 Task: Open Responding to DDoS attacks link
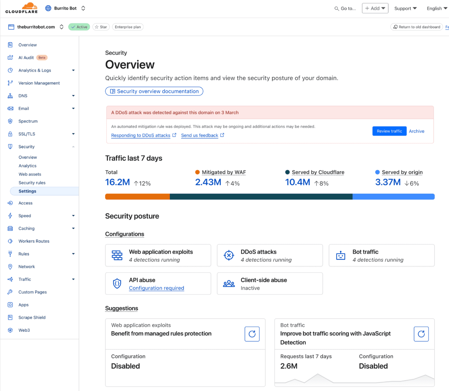tap(144, 135)
